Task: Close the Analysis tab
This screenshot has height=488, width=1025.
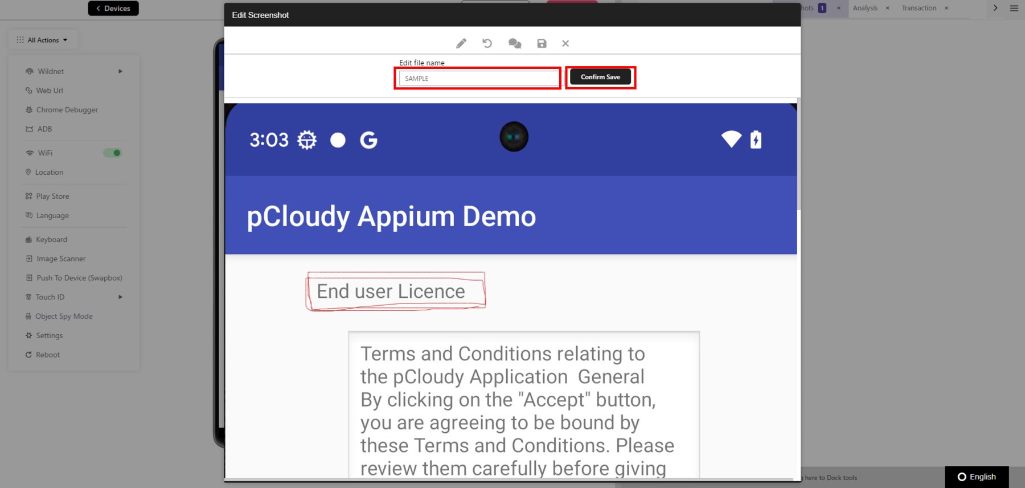Action: [888, 8]
